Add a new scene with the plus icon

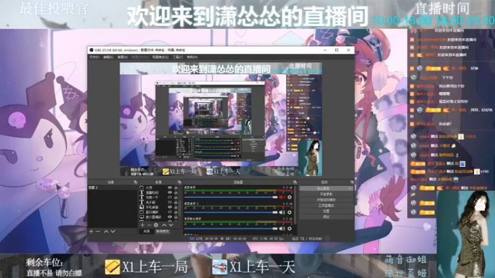tap(91, 231)
